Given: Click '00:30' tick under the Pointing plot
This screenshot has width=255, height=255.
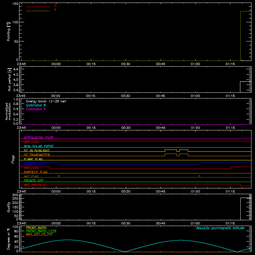Looking at the screenshot, I should pyautogui.click(x=126, y=64).
